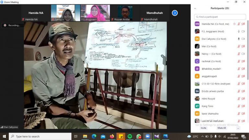
Task: Click F.S. Anggraeni's camera icon
Action: pos(243,31)
